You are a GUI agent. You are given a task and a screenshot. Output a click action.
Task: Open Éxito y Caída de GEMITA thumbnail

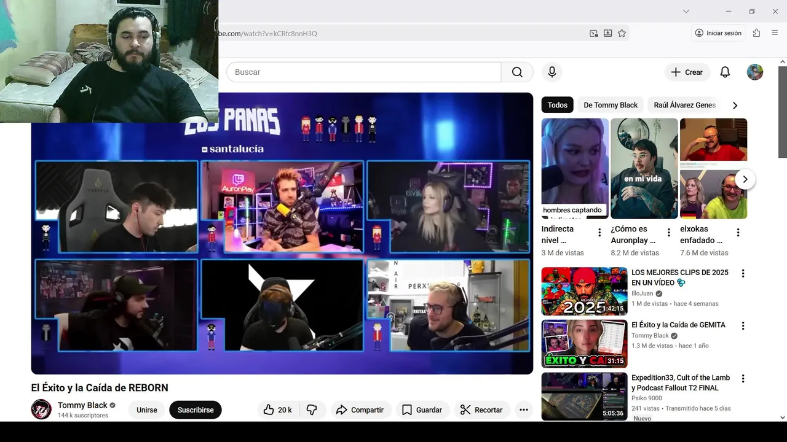[x=584, y=344]
